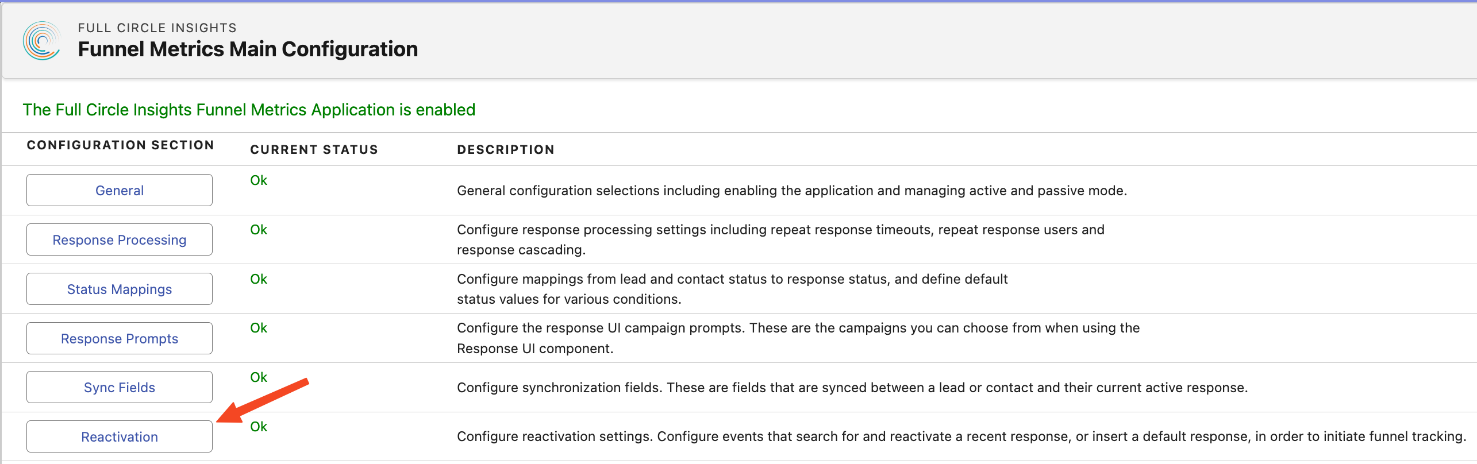Viewport: 1477px width, 464px height.
Task: Click the response UI campaign prompts description
Action: pos(798,338)
